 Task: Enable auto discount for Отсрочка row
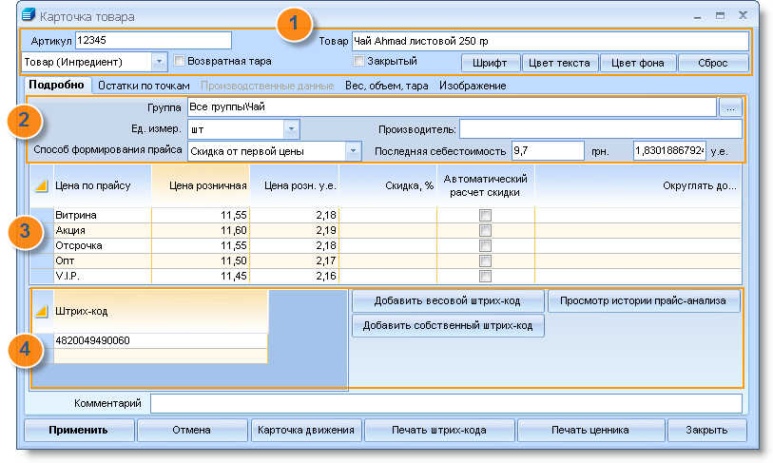pyautogui.click(x=485, y=245)
